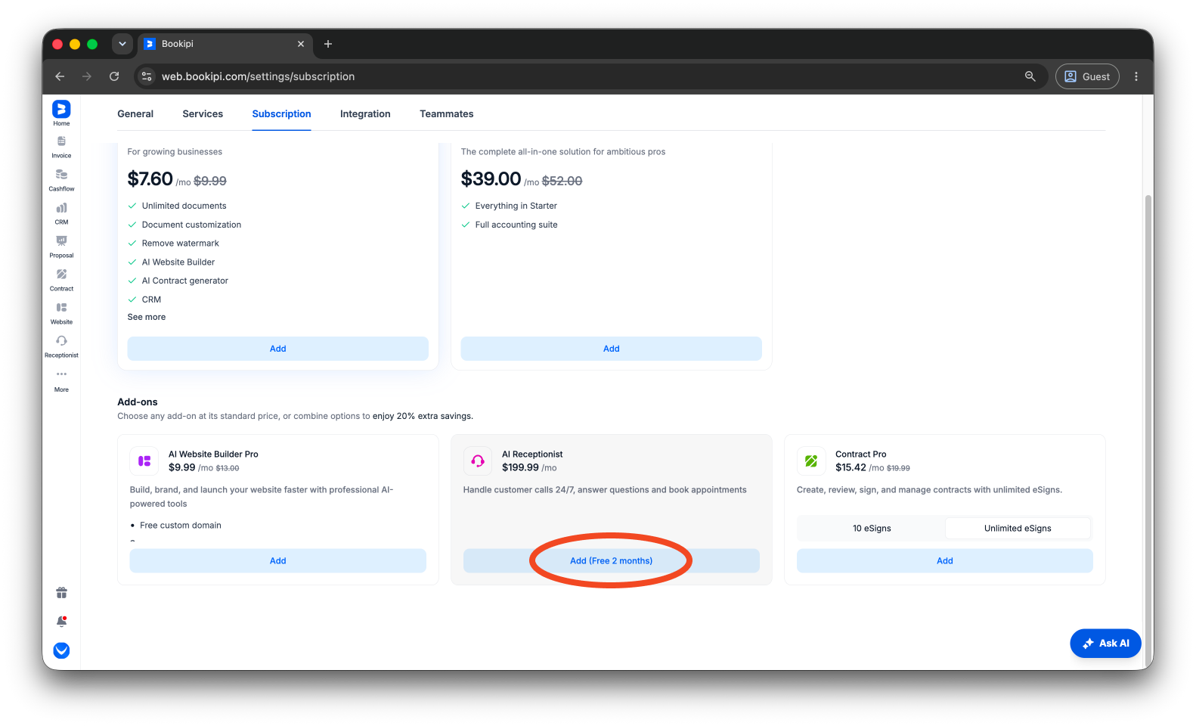
Task: Open the Guest profile button
Action: [x=1087, y=76]
